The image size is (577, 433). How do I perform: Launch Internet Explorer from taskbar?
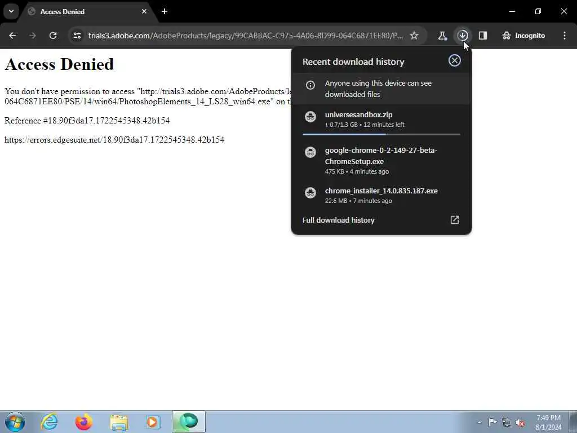(50, 422)
